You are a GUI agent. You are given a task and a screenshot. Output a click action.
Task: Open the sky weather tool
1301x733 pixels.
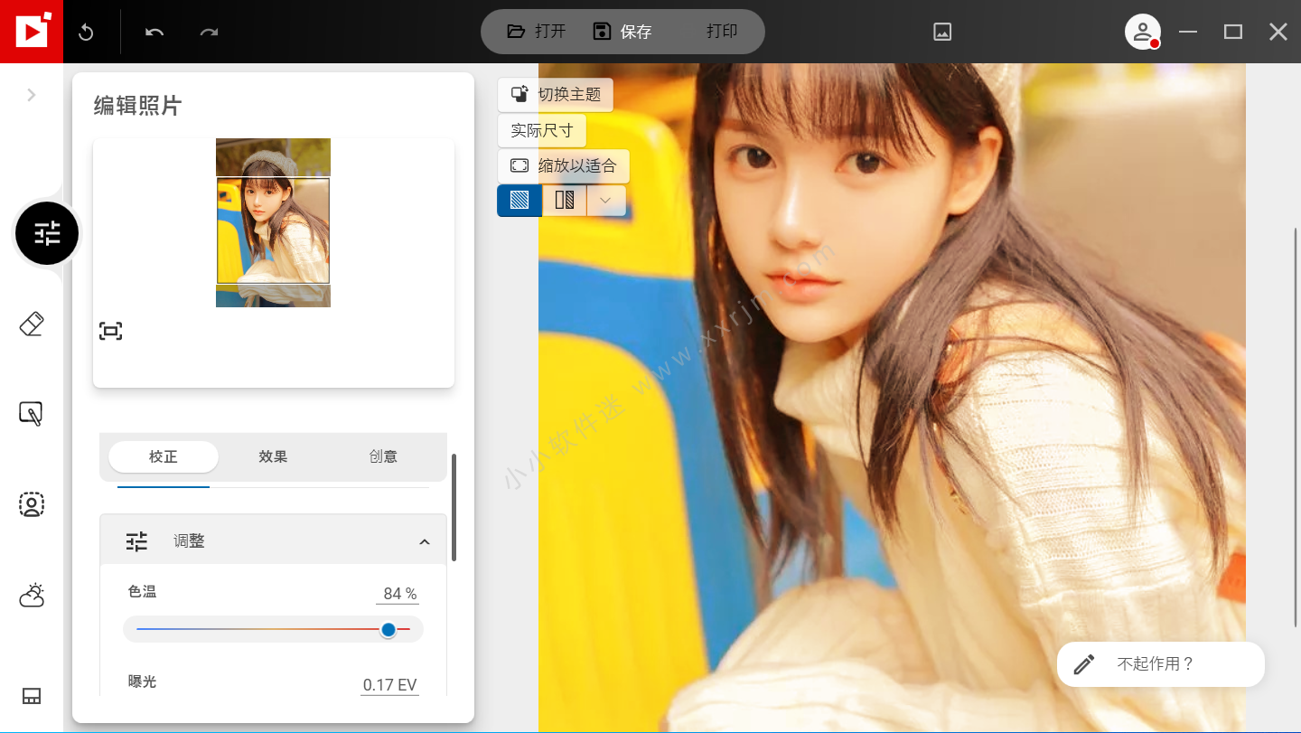coord(32,595)
